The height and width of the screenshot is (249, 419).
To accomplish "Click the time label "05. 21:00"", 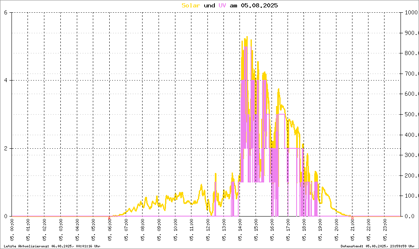I will pos(352,230).
